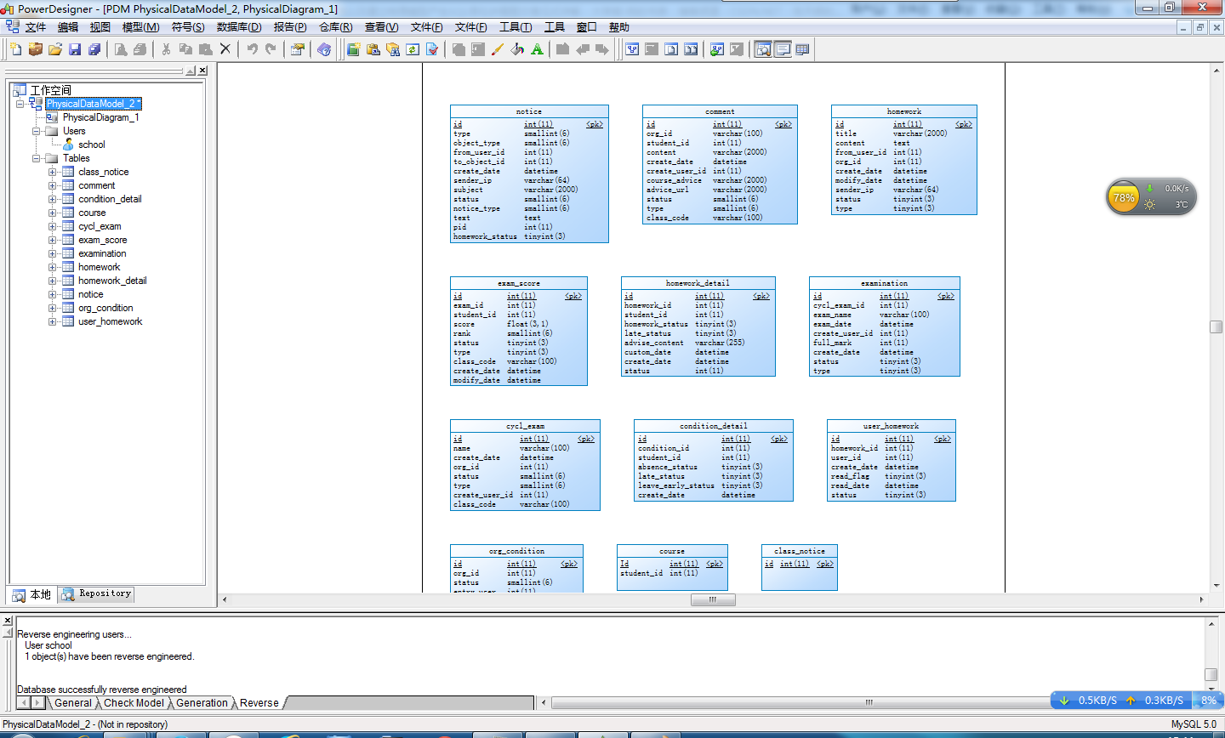This screenshot has height=738, width=1225.
Task: Click the diagram vertical scrollbar thumb
Action: click(1216, 327)
